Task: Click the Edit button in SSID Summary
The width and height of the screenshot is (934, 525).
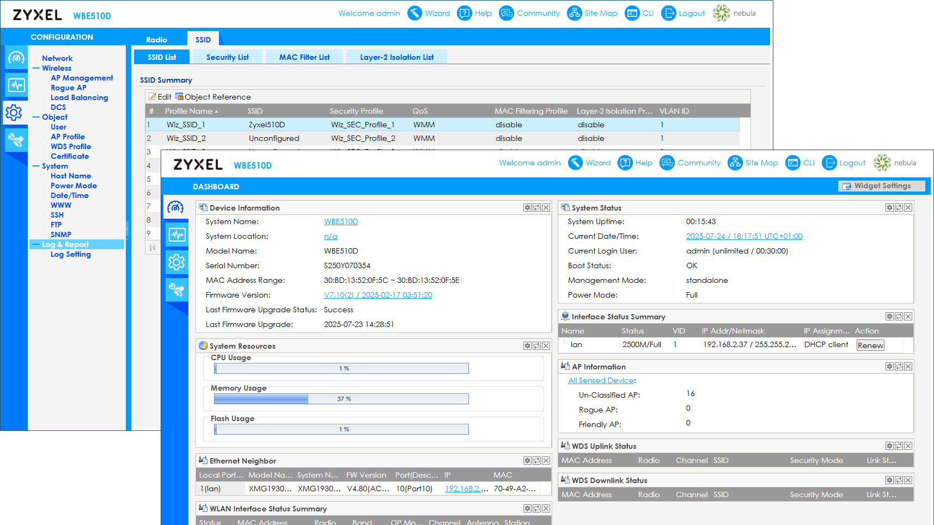Action: tap(160, 97)
